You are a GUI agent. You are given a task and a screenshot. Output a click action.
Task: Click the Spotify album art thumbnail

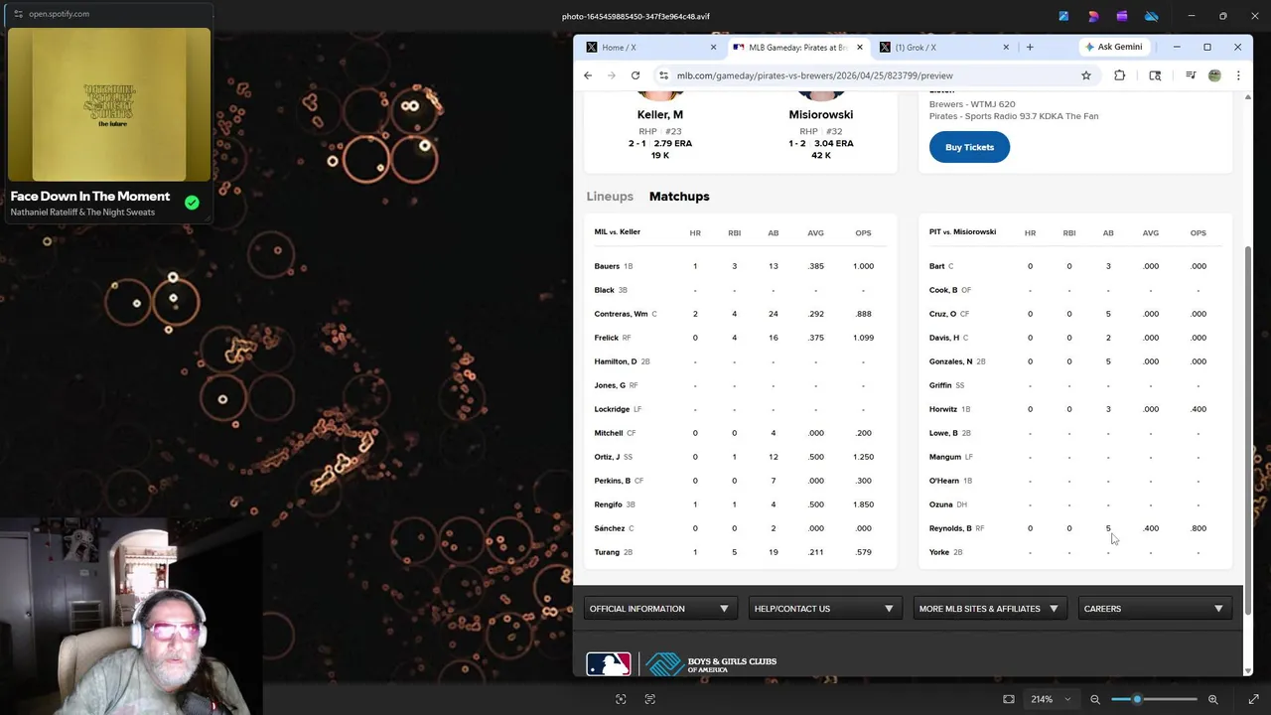click(109, 104)
